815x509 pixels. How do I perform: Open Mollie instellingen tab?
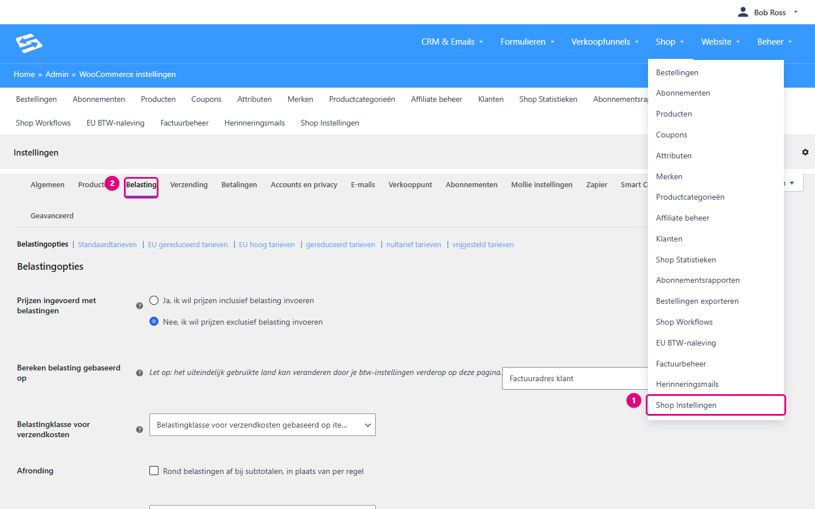point(542,185)
